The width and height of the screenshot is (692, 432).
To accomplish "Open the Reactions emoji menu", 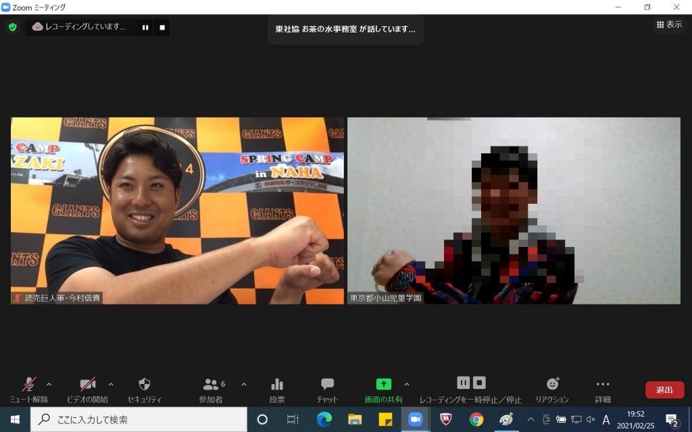I will 552,389.
